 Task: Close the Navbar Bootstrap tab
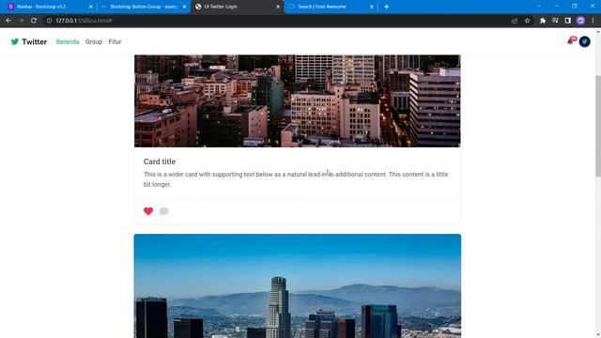click(x=91, y=7)
